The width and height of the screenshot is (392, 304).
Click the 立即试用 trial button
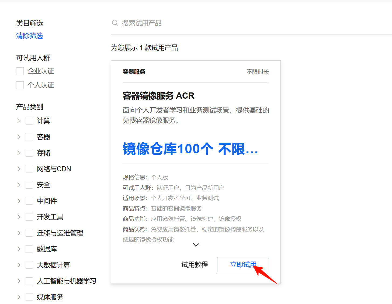coord(243,265)
